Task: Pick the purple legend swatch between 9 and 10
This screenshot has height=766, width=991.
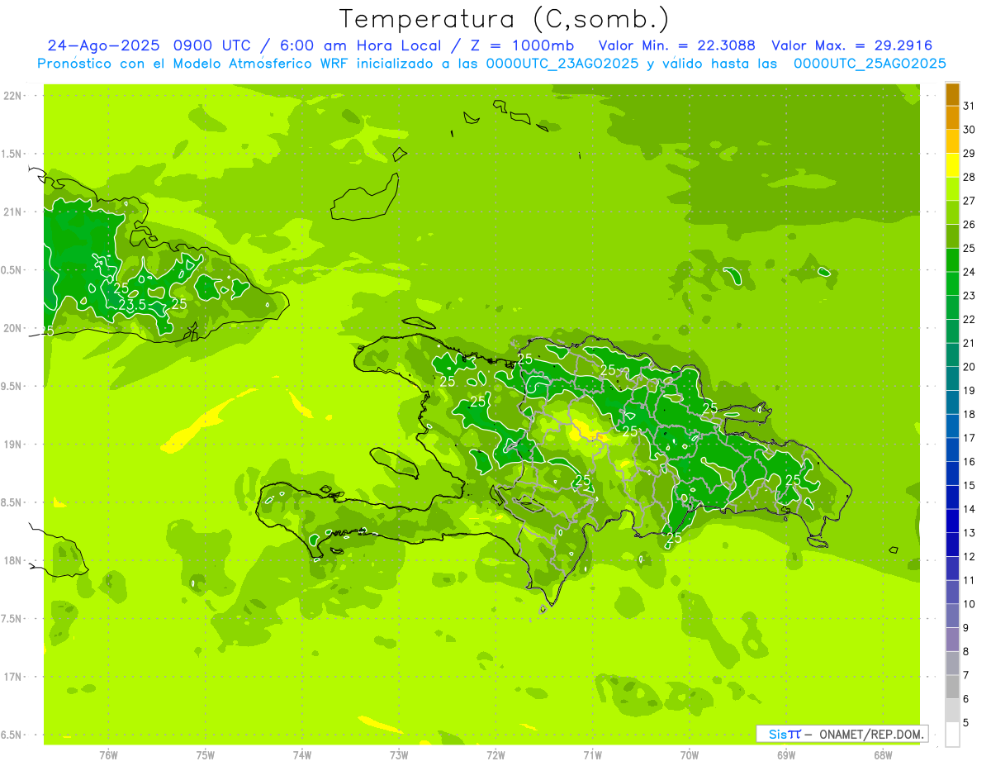Action: pos(952,616)
